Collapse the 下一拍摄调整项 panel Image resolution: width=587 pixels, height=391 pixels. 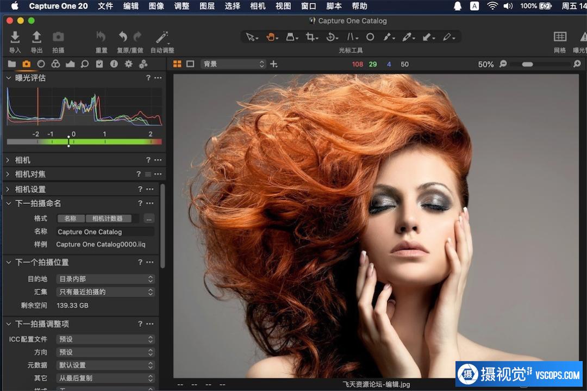pos(8,324)
